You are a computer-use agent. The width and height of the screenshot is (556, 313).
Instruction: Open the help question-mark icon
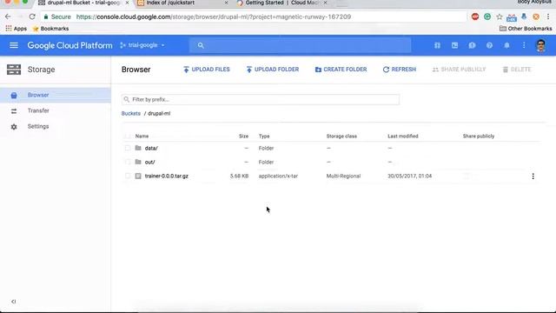pyautogui.click(x=489, y=45)
